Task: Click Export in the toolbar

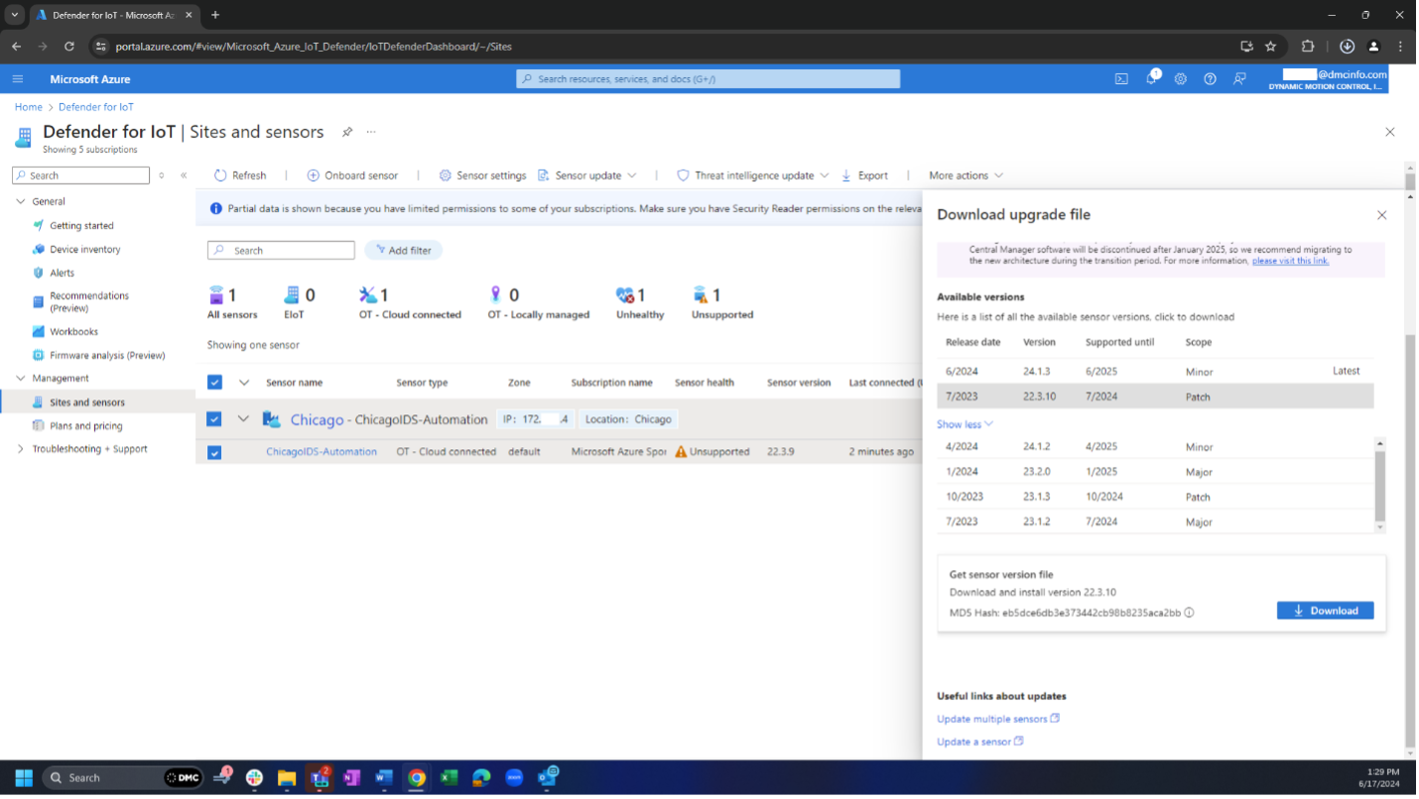Action: (x=864, y=175)
